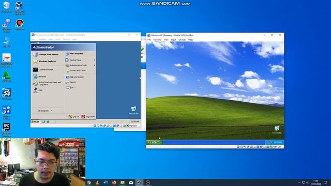This screenshot has height=186, width=331.
Task: Open Devices menu in Windows Server 2003 VirtualBox window
Action: (x=66, y=39)
